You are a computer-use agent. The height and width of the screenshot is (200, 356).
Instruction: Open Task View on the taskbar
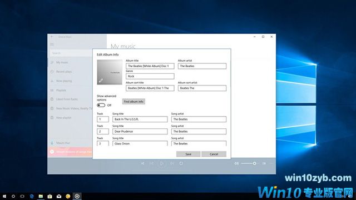22,196
